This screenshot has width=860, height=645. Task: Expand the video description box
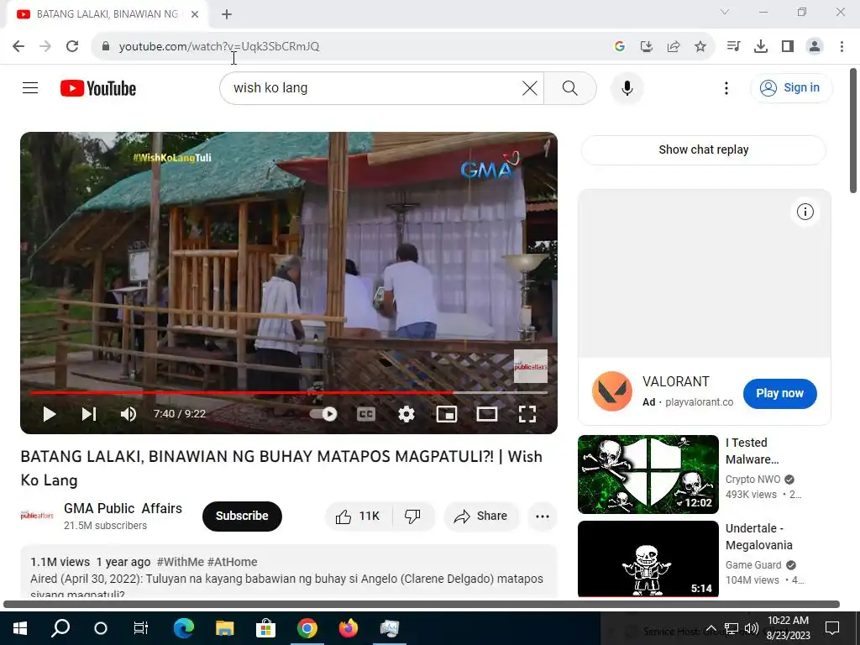pos(289,571)
